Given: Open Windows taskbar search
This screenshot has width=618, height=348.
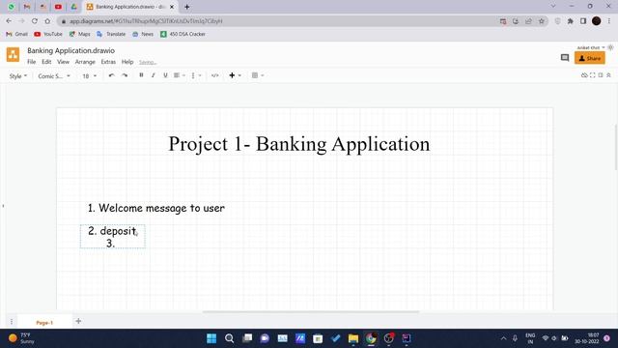Looking at the screenshot, I should tap(230, 338).
